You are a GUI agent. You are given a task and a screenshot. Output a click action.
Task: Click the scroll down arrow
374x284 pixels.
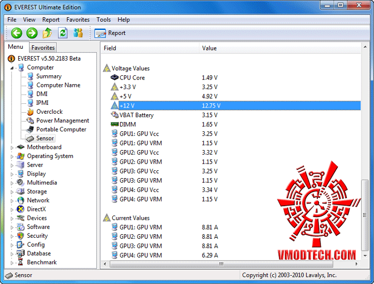(365, 255)
